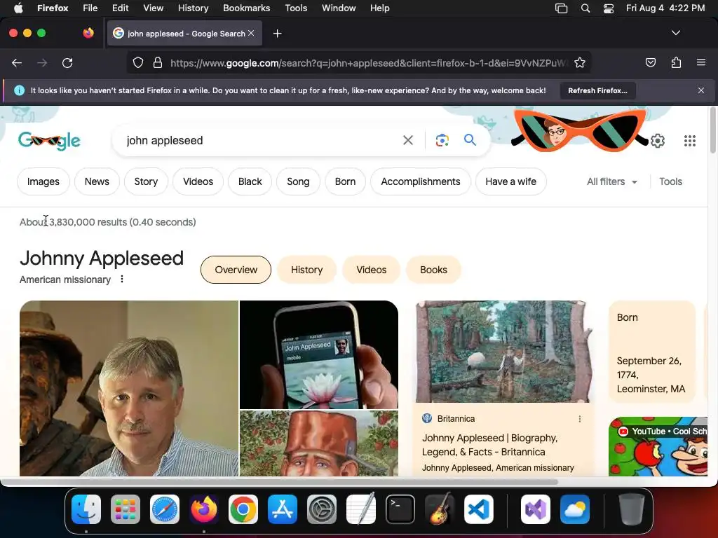This screenshot has height=538, width=718.
Task: Open the File menu
Action: tap(90, 8)
